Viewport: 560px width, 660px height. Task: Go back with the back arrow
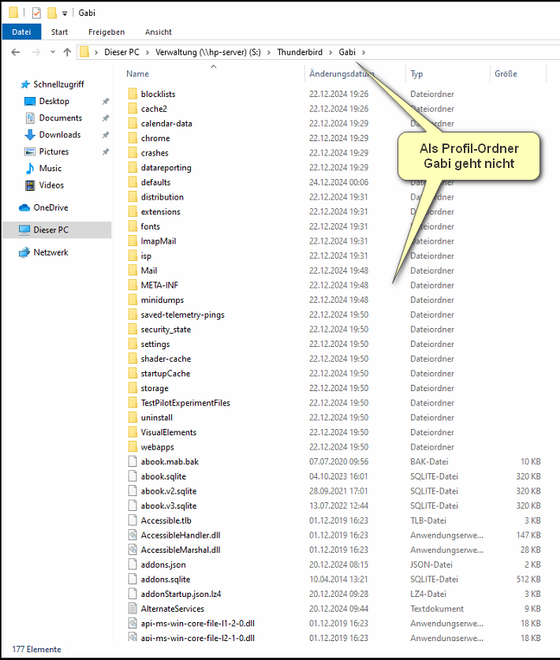pyautogui.click(x=16, y=52)
